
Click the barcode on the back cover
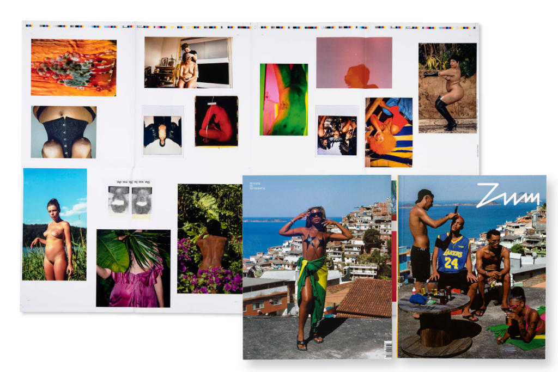(387, 349)
